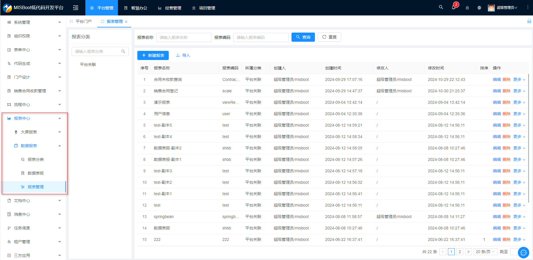Click the 表单中心 sidebar icon
Screen dimensions: 533x260
coord(9,50)
